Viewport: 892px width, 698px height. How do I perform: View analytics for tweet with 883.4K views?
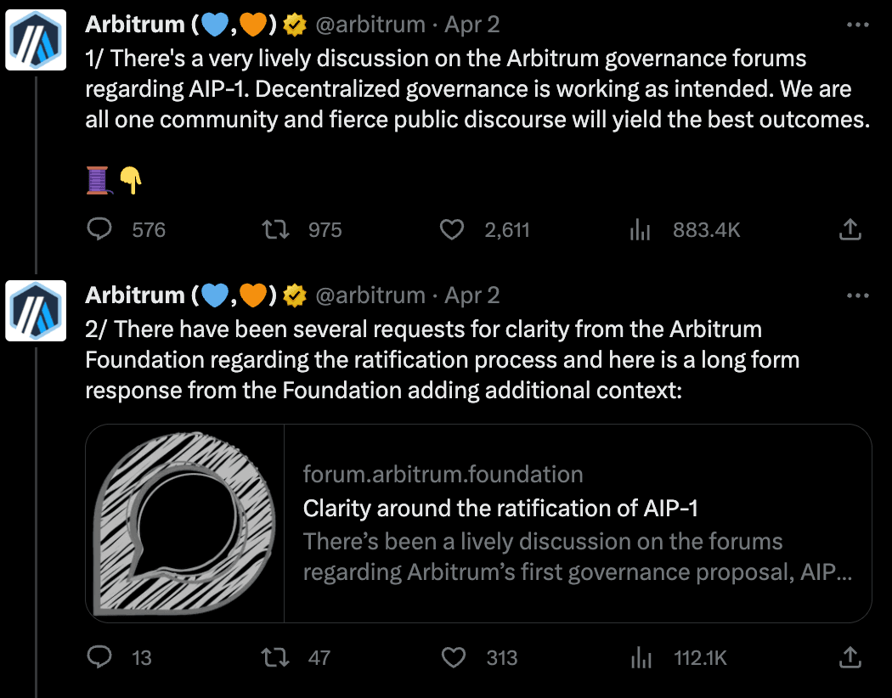[640, 229]
